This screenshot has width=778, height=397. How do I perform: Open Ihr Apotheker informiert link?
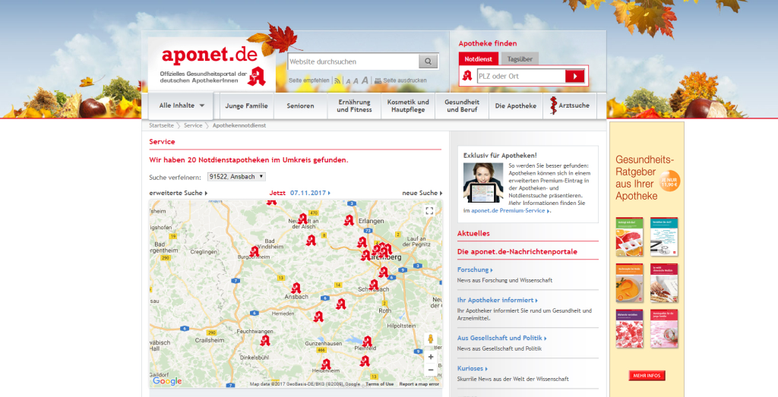click(497, 300)
